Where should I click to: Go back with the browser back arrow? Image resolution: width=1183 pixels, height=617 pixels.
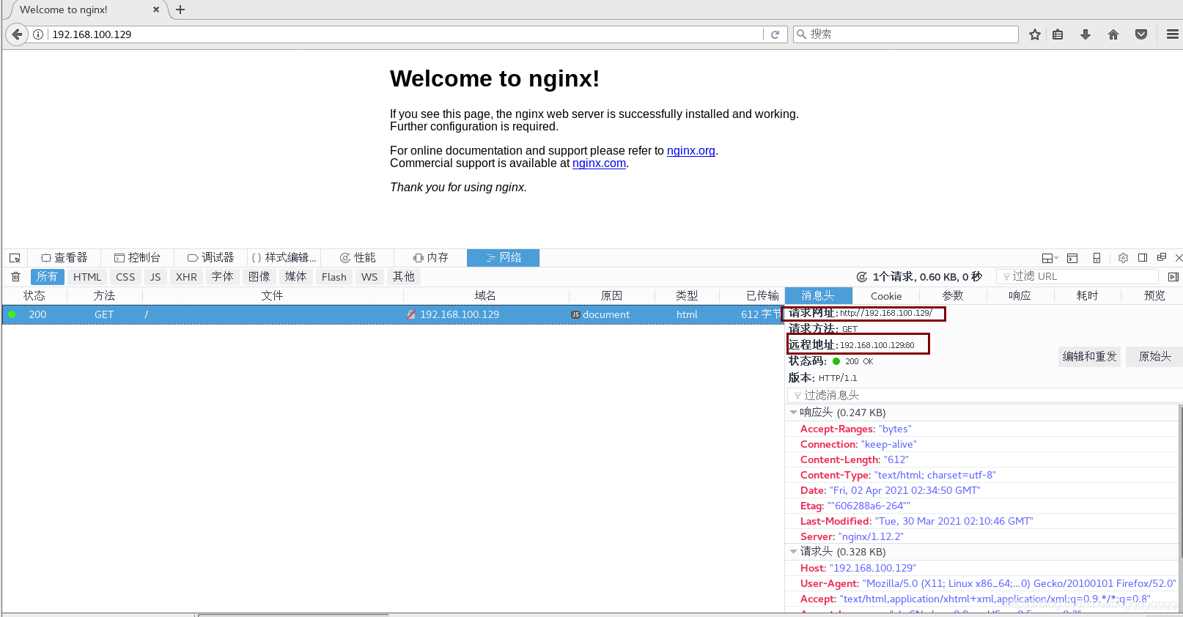[17, 34]
